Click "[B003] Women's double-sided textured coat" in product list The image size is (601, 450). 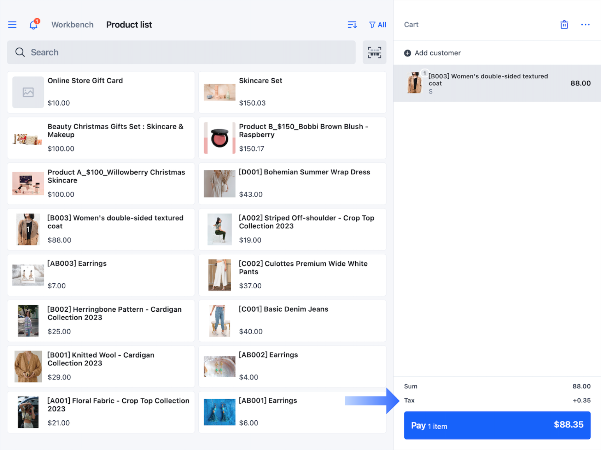[116, 222]
